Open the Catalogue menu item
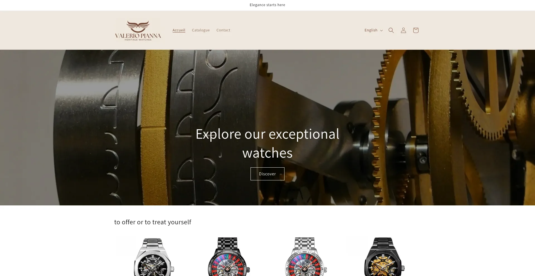Viewport: 535px width, 276px height. click(x=201, y=30)
